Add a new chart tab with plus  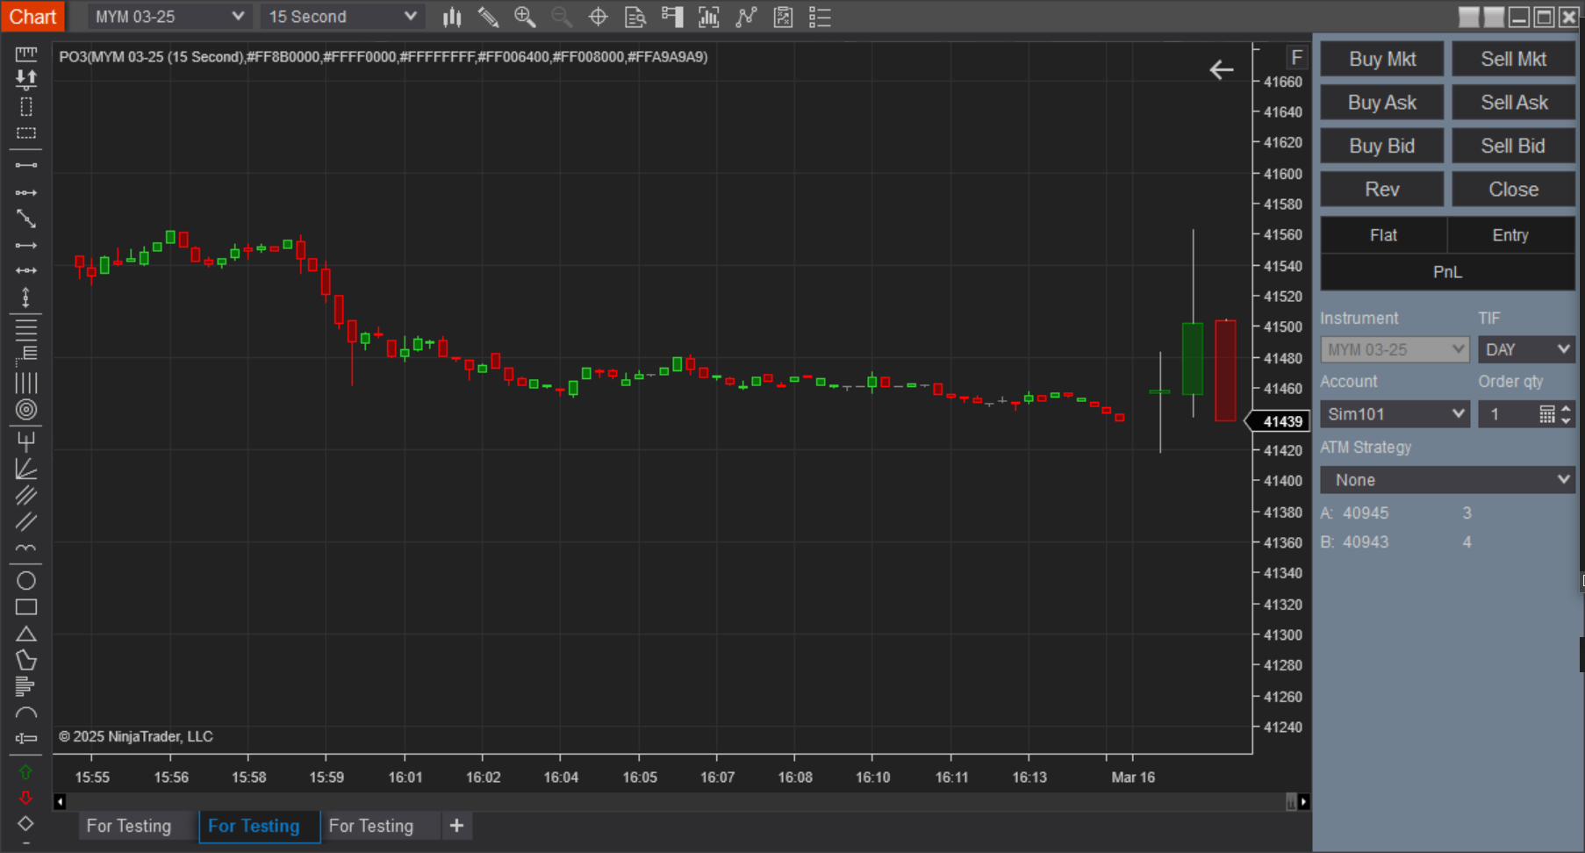click(x=456, y=826)
